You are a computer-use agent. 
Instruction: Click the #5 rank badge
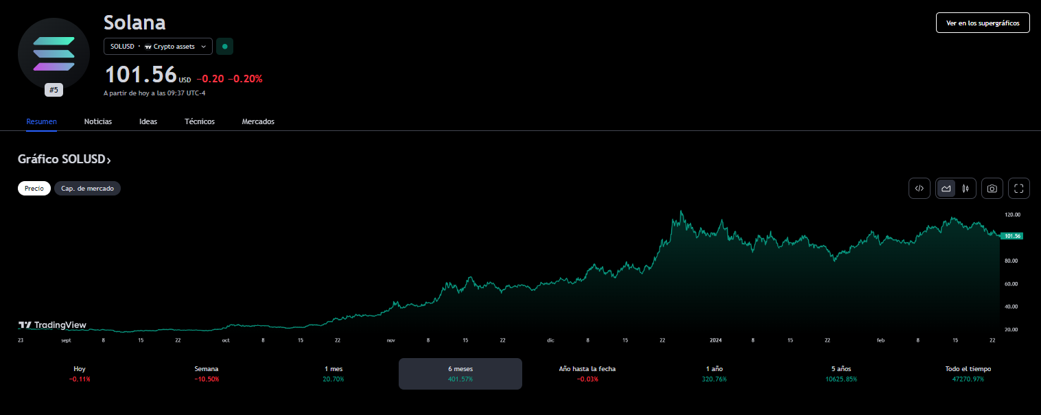[54, 90]
